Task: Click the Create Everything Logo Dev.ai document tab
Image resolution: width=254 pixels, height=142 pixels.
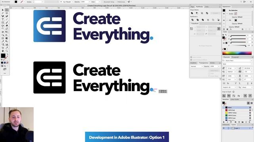Action: (x=112, y=6)
